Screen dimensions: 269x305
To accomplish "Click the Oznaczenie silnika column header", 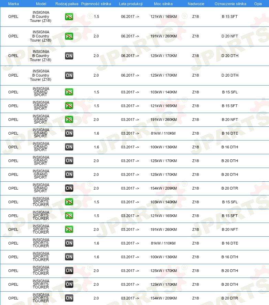I will (230, 4).
